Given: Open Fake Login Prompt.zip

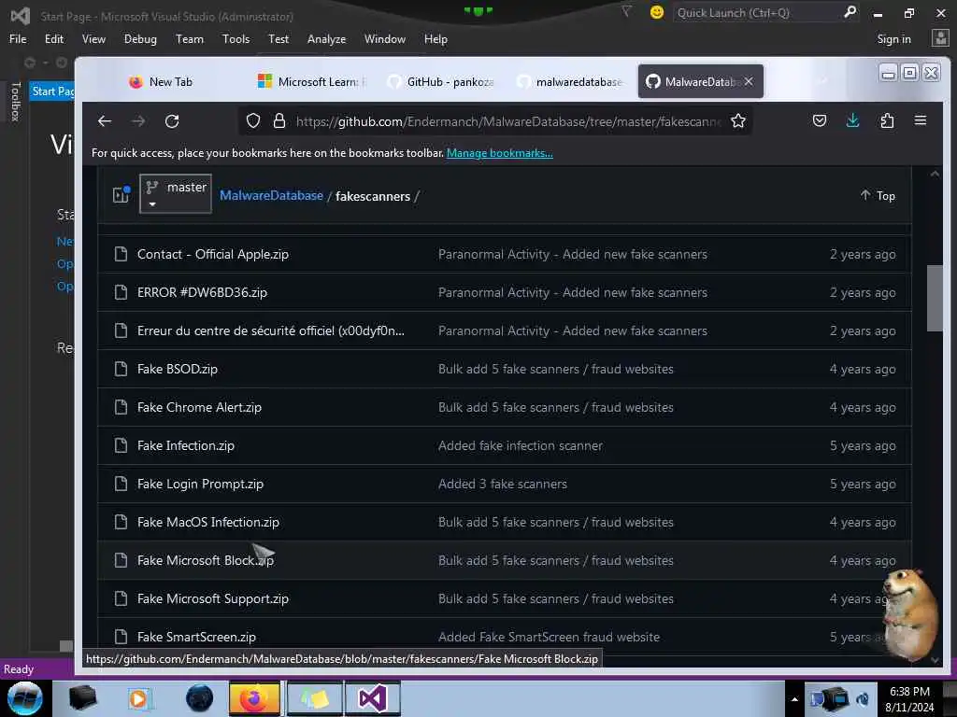Looking at the screenshot, I should click(200, 485).
